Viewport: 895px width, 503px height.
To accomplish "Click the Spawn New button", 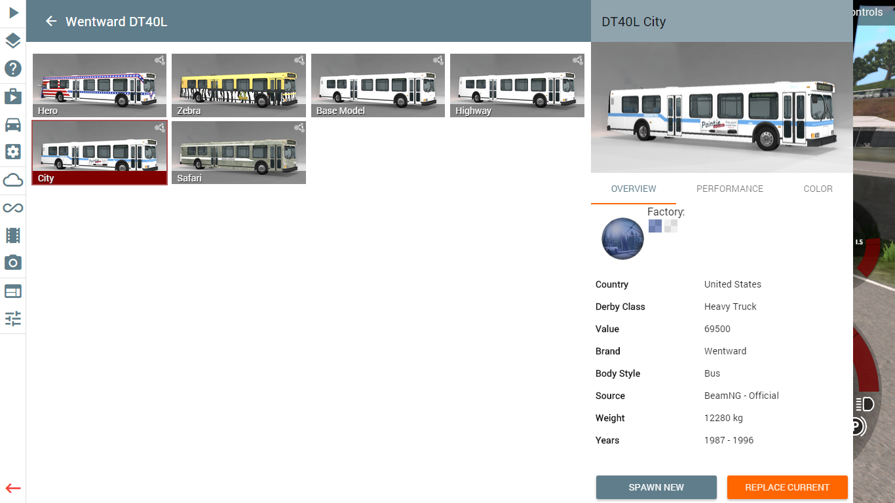I will point(657,487).
